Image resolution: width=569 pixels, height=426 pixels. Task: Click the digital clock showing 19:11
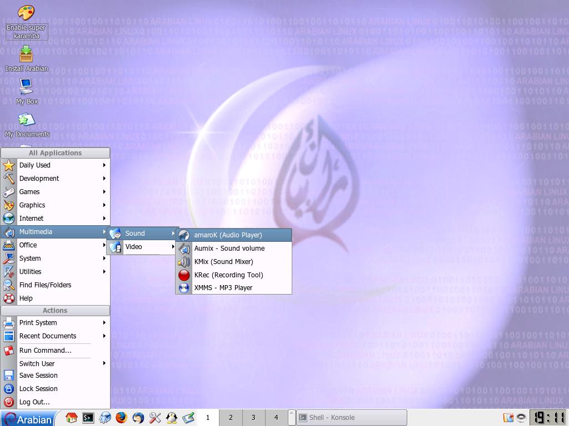tap(548, 418)
